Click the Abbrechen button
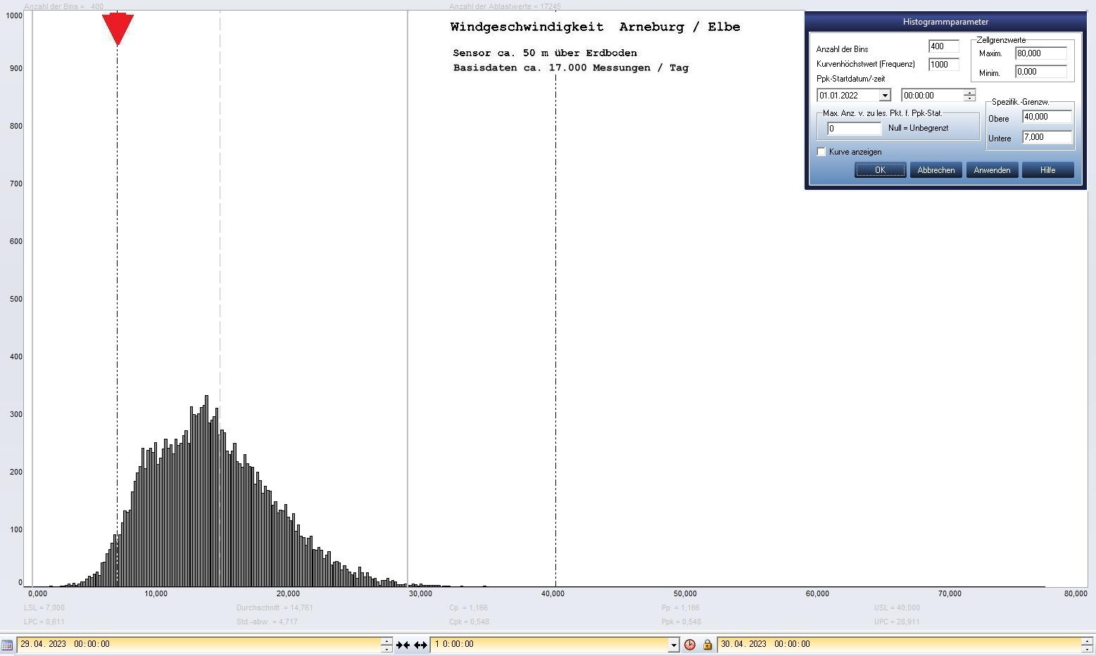1096x656 pixels. (936, 170)
